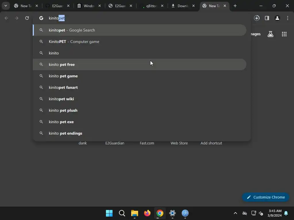Viewport: 294px width, 220px height.
Task: Expand the hidden system tray icons
Action: click(235, 213)
